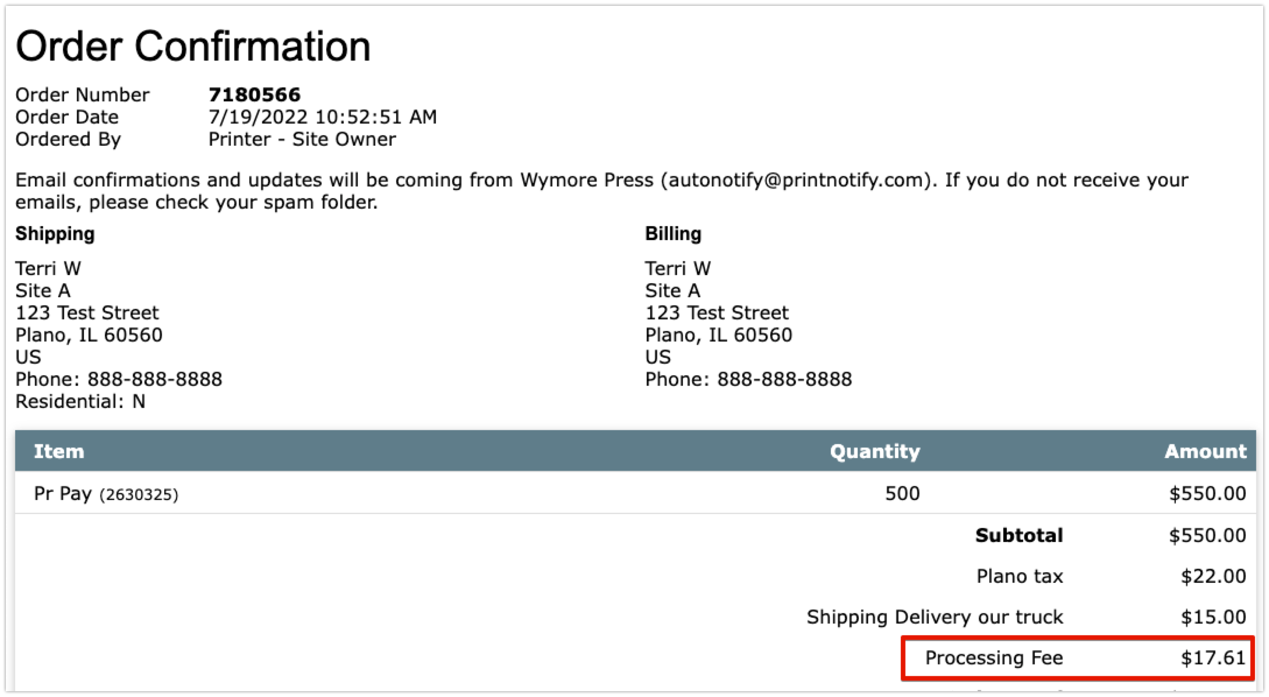Click '123 Test Street' under Shipping
Screen dimensions: 1269x697
87,312
